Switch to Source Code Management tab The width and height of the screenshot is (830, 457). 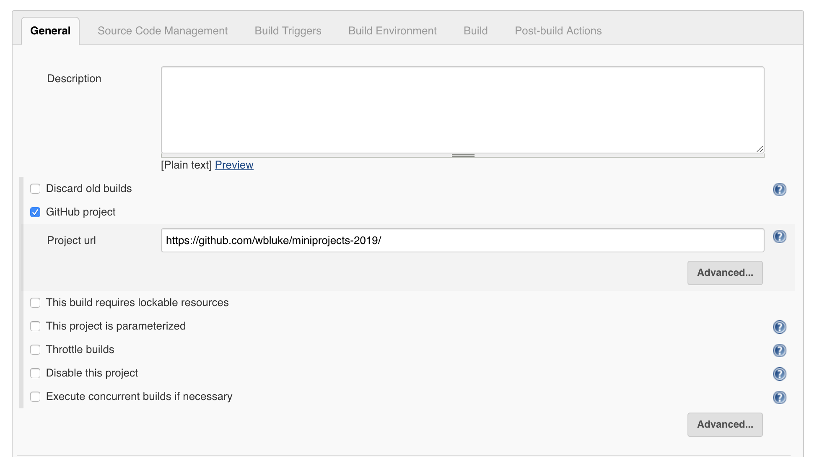163,31
